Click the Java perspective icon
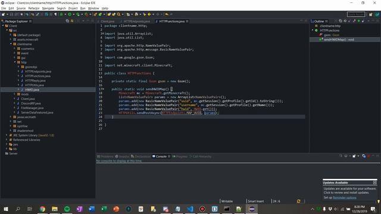 (377, 14)
